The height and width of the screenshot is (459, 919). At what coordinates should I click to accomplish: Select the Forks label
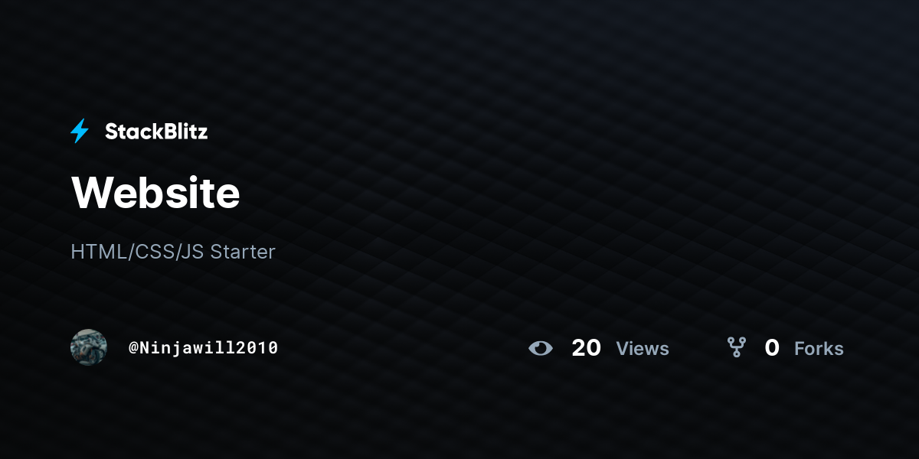(819, 348)
